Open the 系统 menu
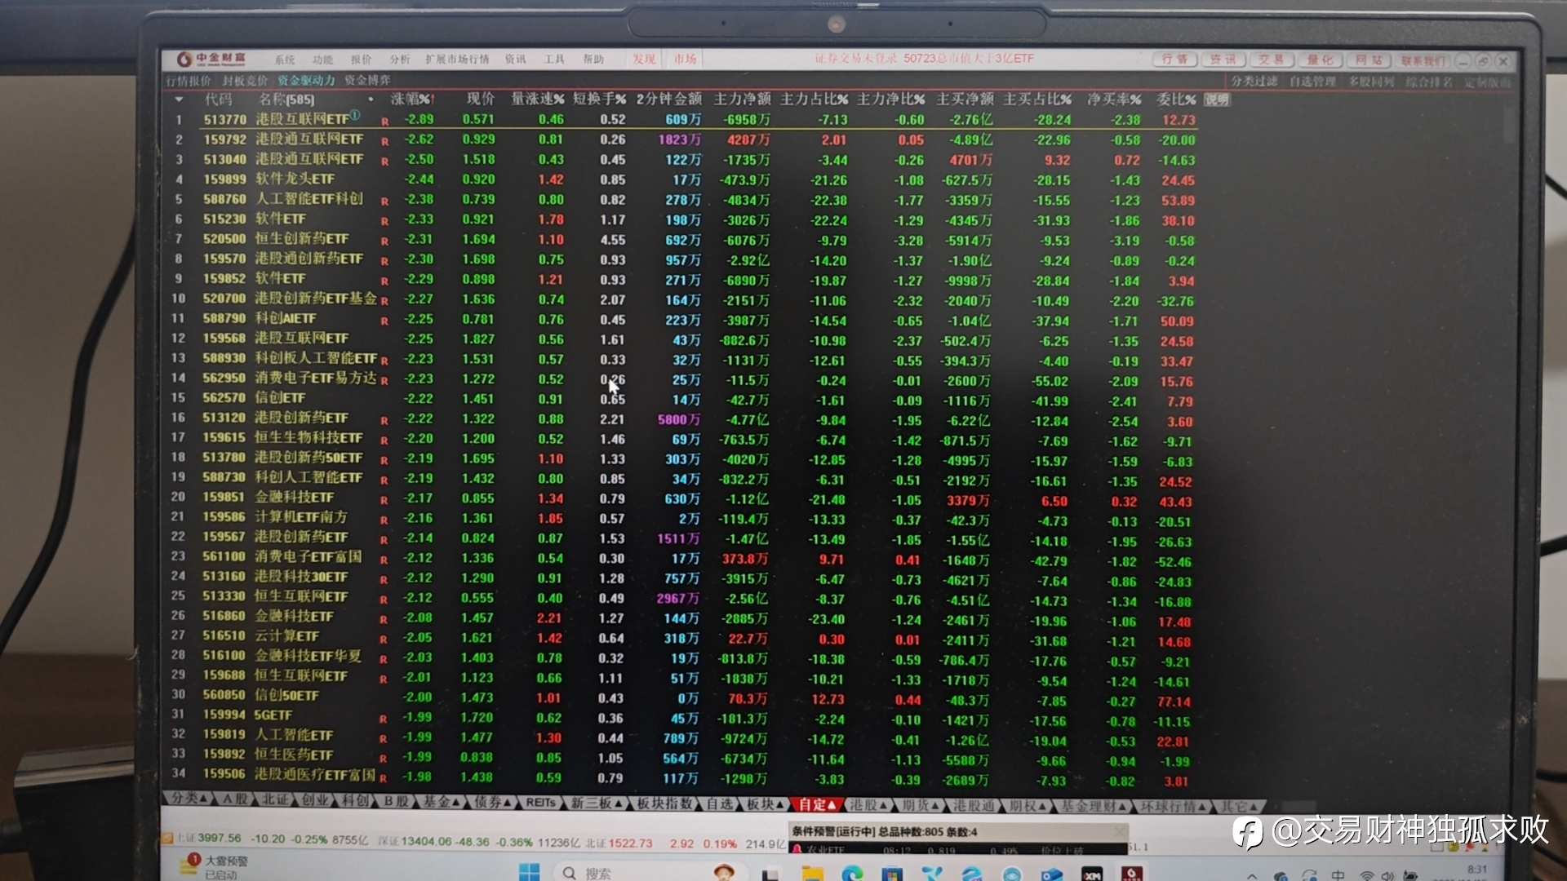1567x881 pixels. pos(285,60)
